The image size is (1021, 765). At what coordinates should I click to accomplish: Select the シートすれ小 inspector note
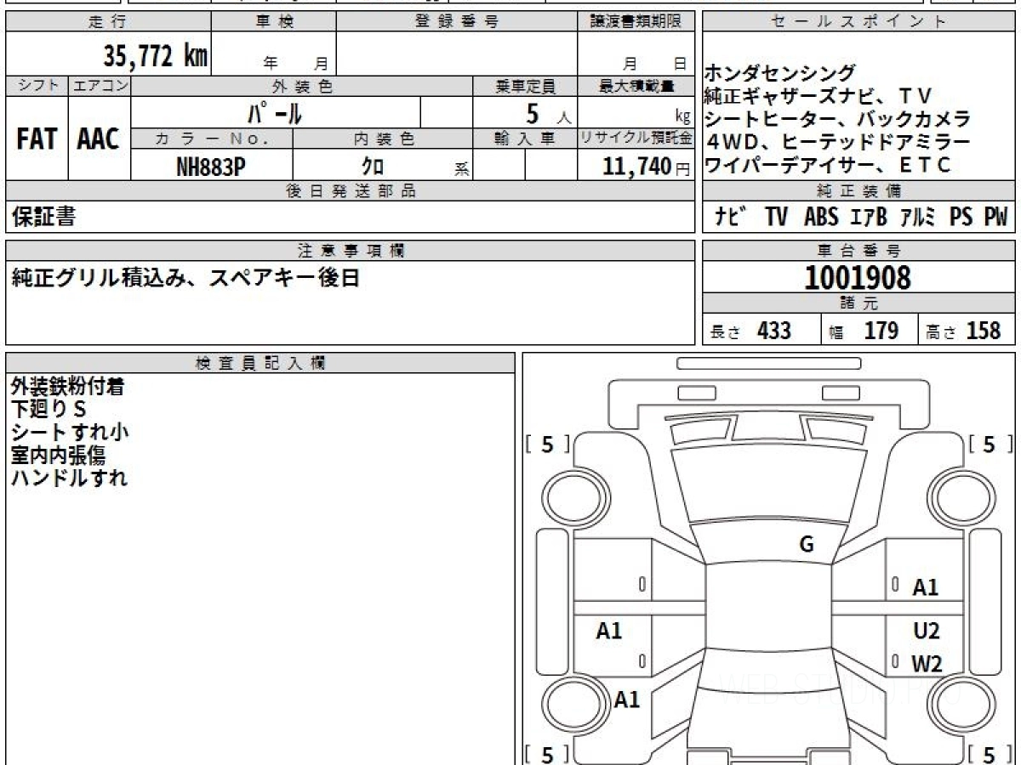(x=70, y=432)
